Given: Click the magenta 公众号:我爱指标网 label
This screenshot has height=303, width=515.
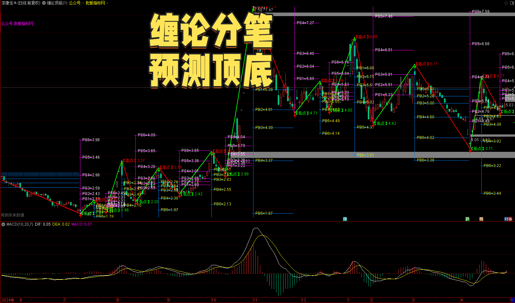Looking at the screenshot, I should pyautogui.click(x=17, y=24).
